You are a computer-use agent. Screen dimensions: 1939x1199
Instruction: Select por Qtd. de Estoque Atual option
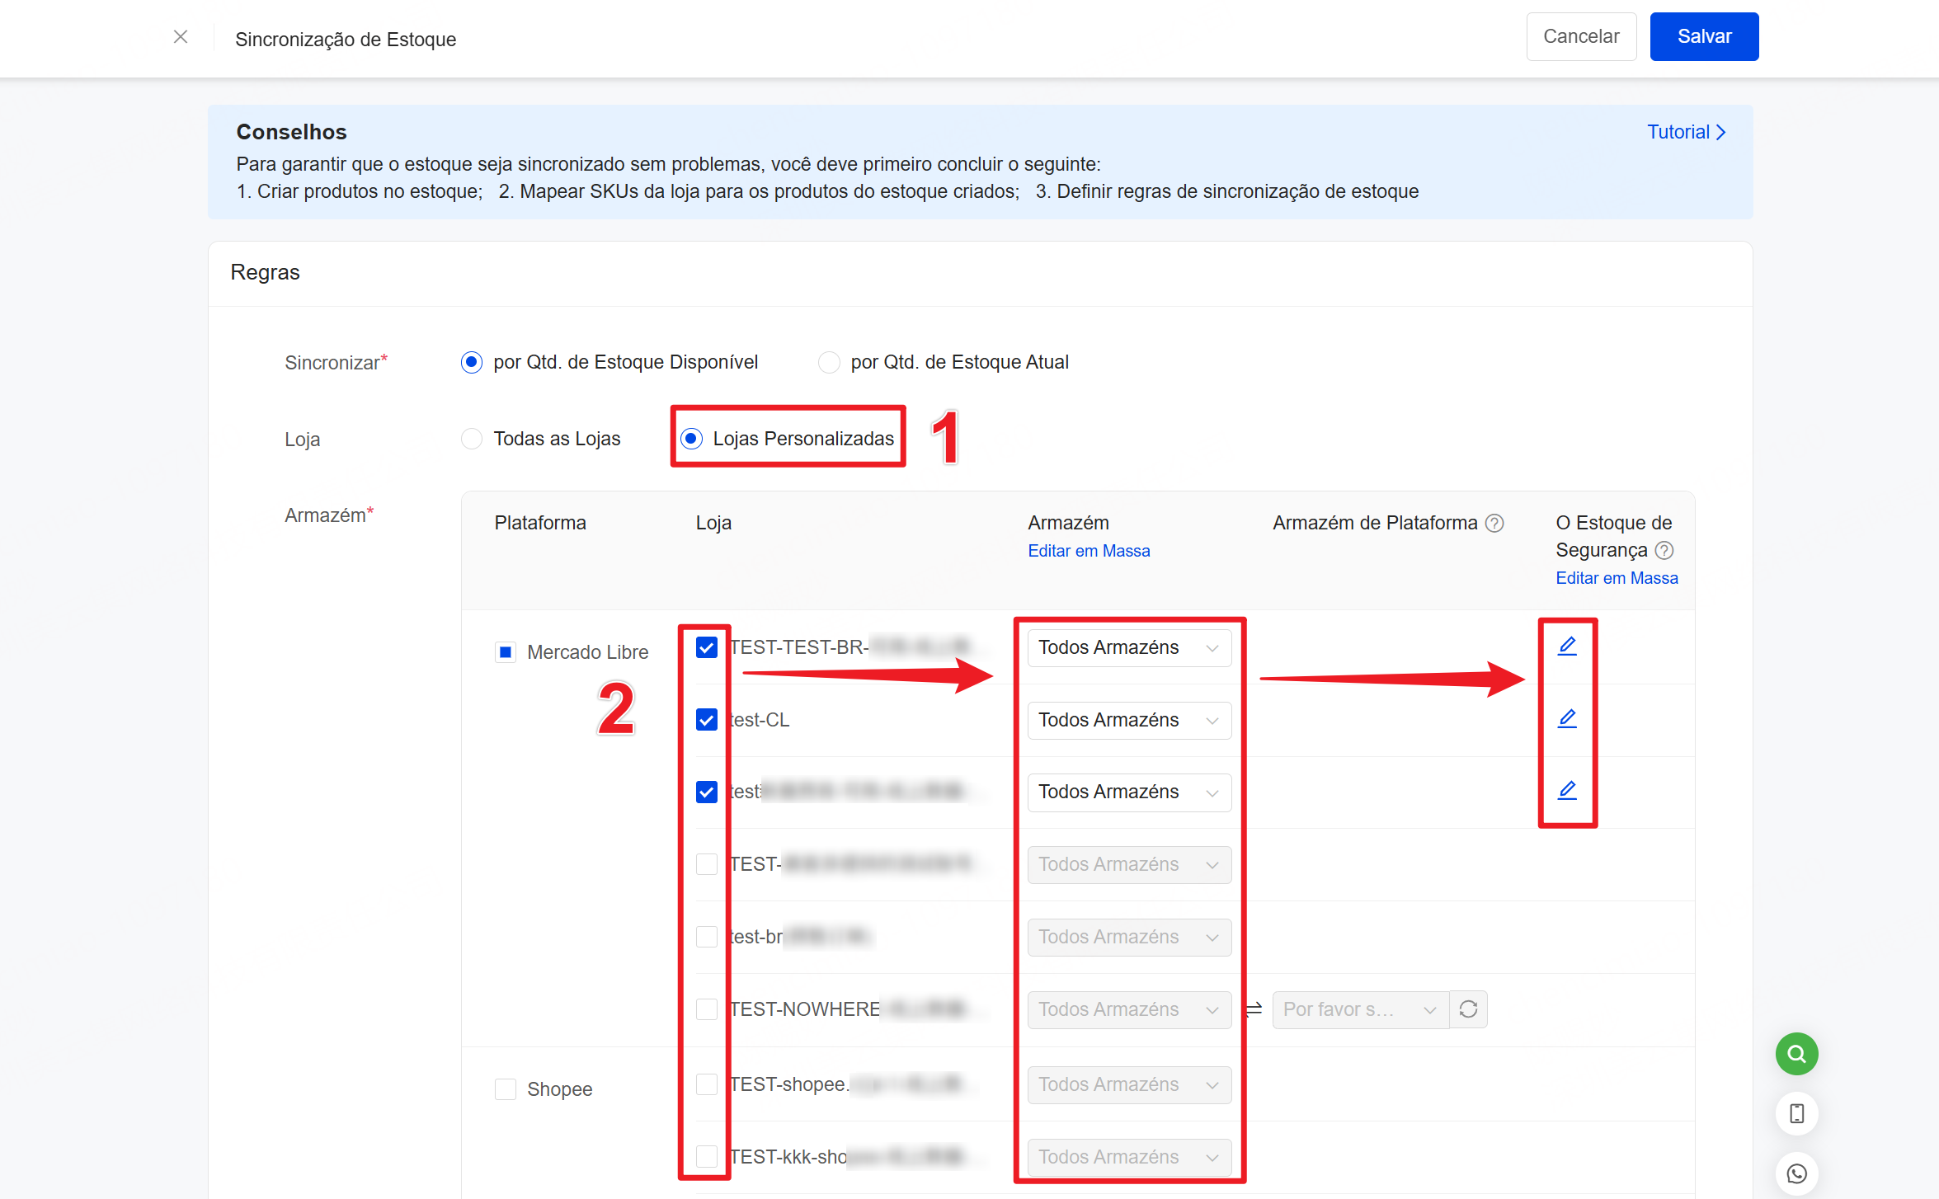point(829,363)
